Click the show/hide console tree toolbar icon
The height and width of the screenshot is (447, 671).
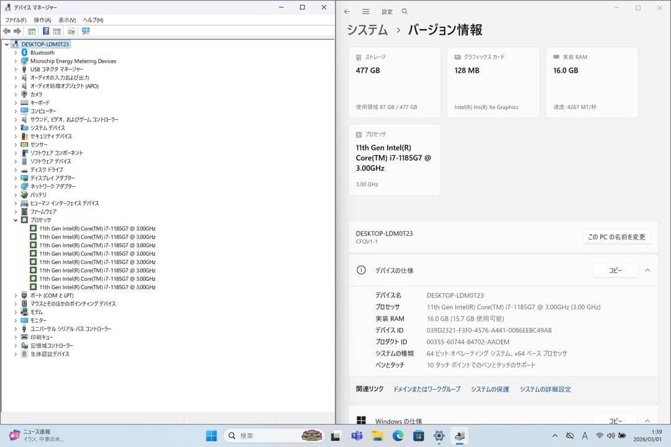31,30
